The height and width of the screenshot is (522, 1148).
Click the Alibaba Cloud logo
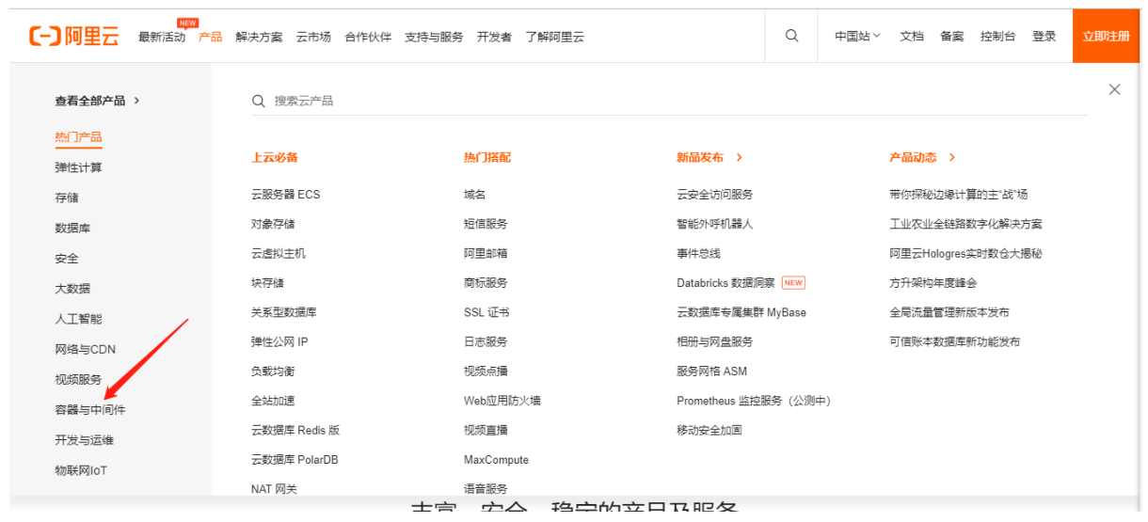(74, 36)
